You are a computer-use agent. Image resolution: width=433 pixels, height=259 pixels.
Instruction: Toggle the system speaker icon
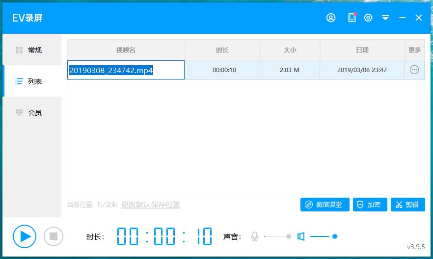pos(301,236)
